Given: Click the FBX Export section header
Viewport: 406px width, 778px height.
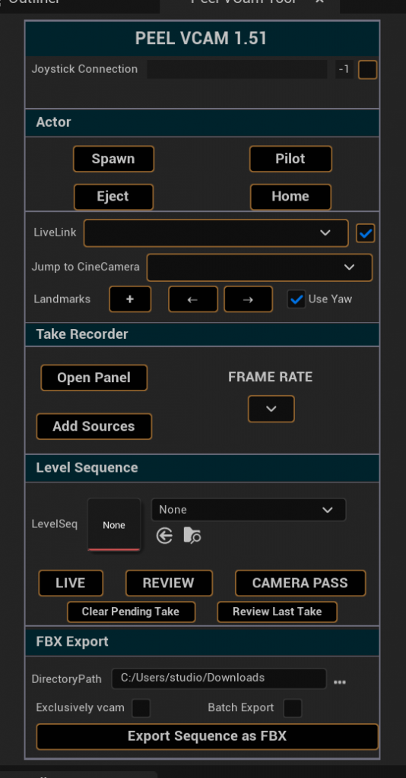Looking at the screenshot, I should (x=202, y=641).
